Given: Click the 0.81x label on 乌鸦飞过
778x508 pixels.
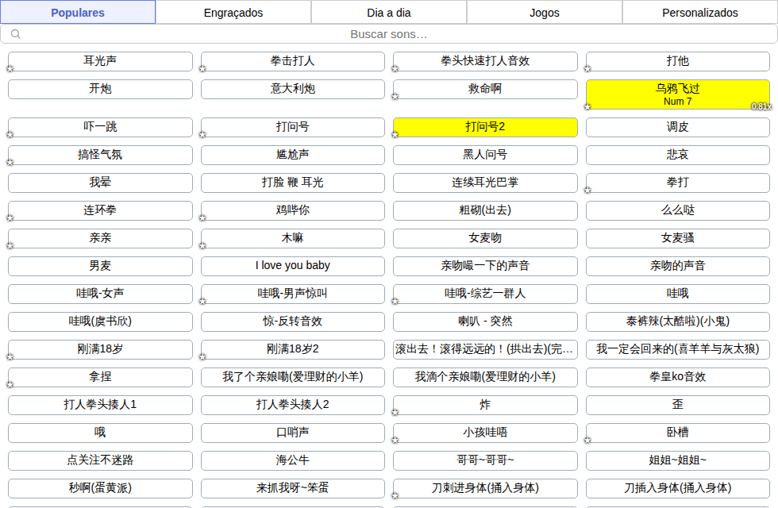Looking at the screenshot, I should pyautogui.click(x=761, y=106).
